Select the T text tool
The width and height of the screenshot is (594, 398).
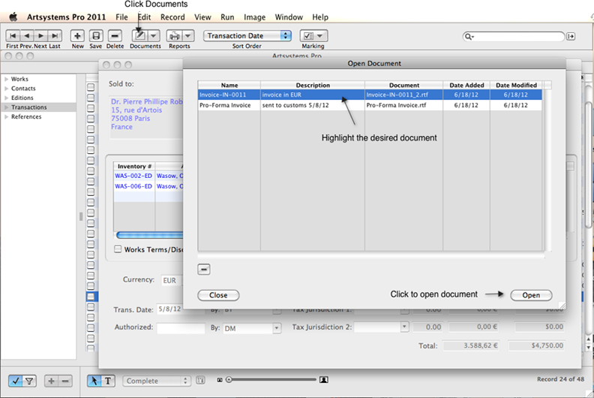[108, 381]
